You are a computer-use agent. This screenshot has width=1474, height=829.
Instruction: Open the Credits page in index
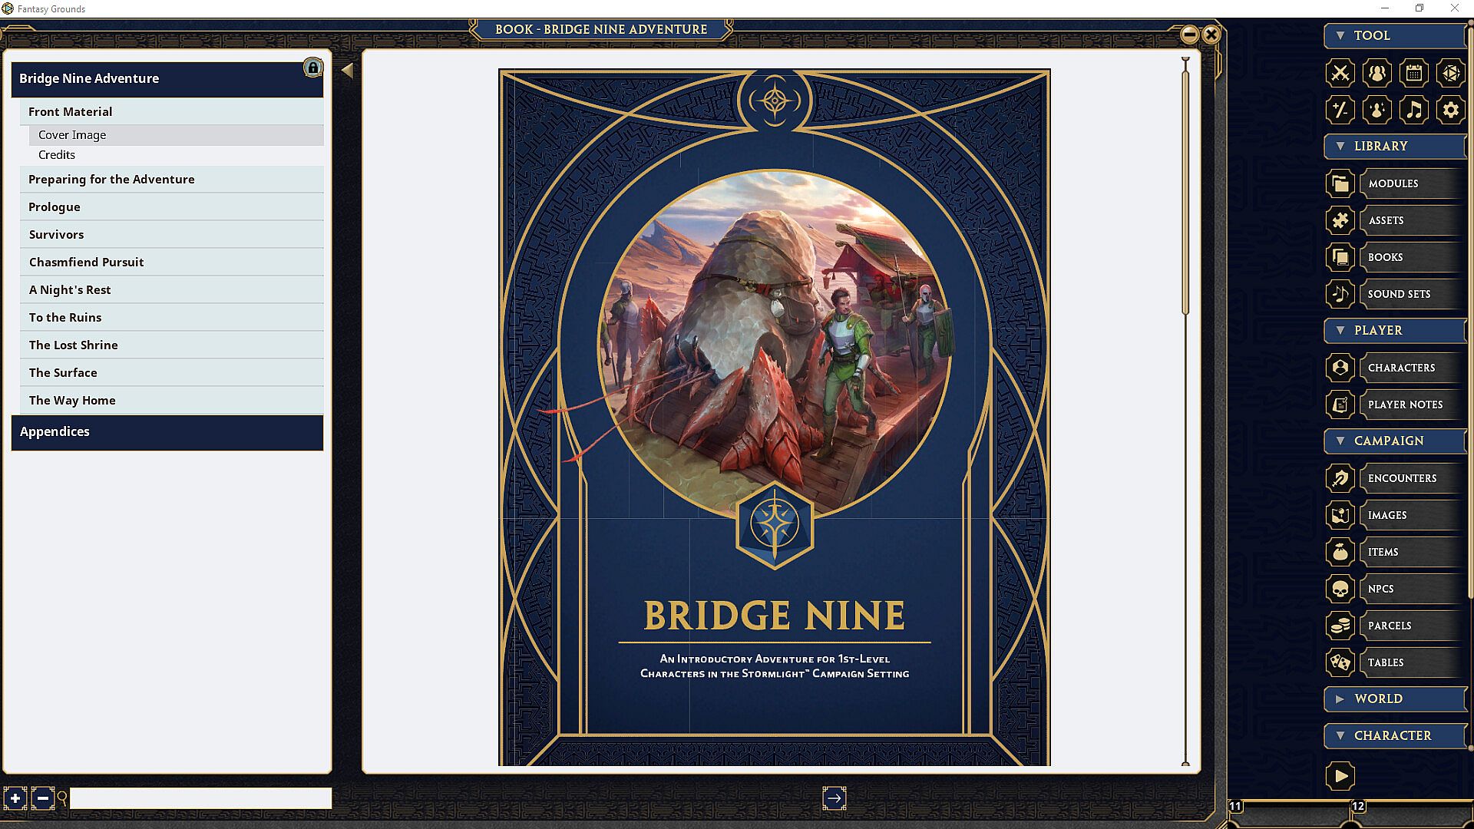point(57,155)
